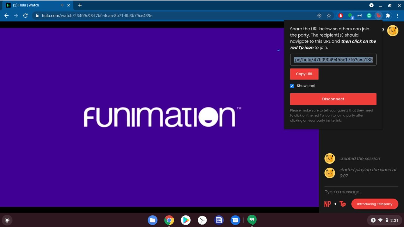The width and height of the screenshot is (404, 227).
Task: Click the tiger avatar at top of chat
Action: pos(392,31)
